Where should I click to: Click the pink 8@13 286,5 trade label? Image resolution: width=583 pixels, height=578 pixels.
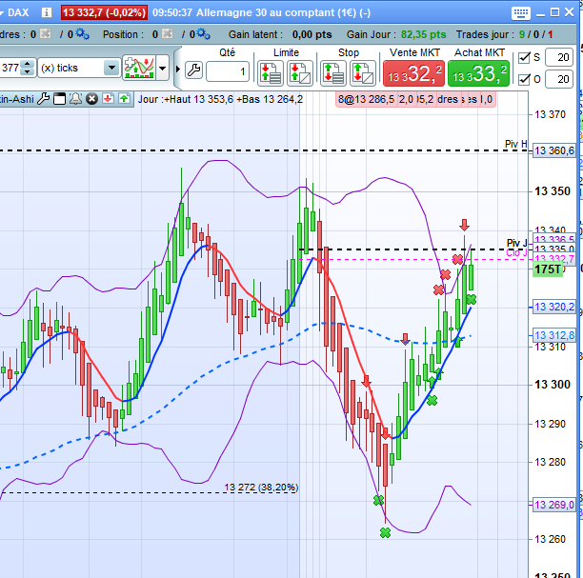(x=366, y=99)
